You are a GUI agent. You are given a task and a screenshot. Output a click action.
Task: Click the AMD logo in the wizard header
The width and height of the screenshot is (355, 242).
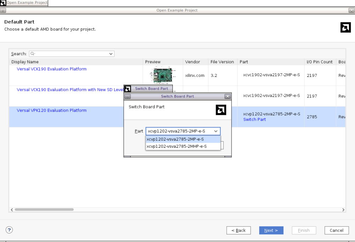[x=345, y=27]
